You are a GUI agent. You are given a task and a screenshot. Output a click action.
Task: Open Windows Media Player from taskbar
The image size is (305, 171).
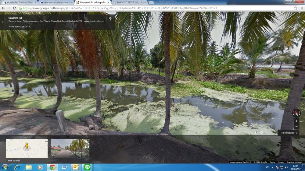(x=40, y=167)
